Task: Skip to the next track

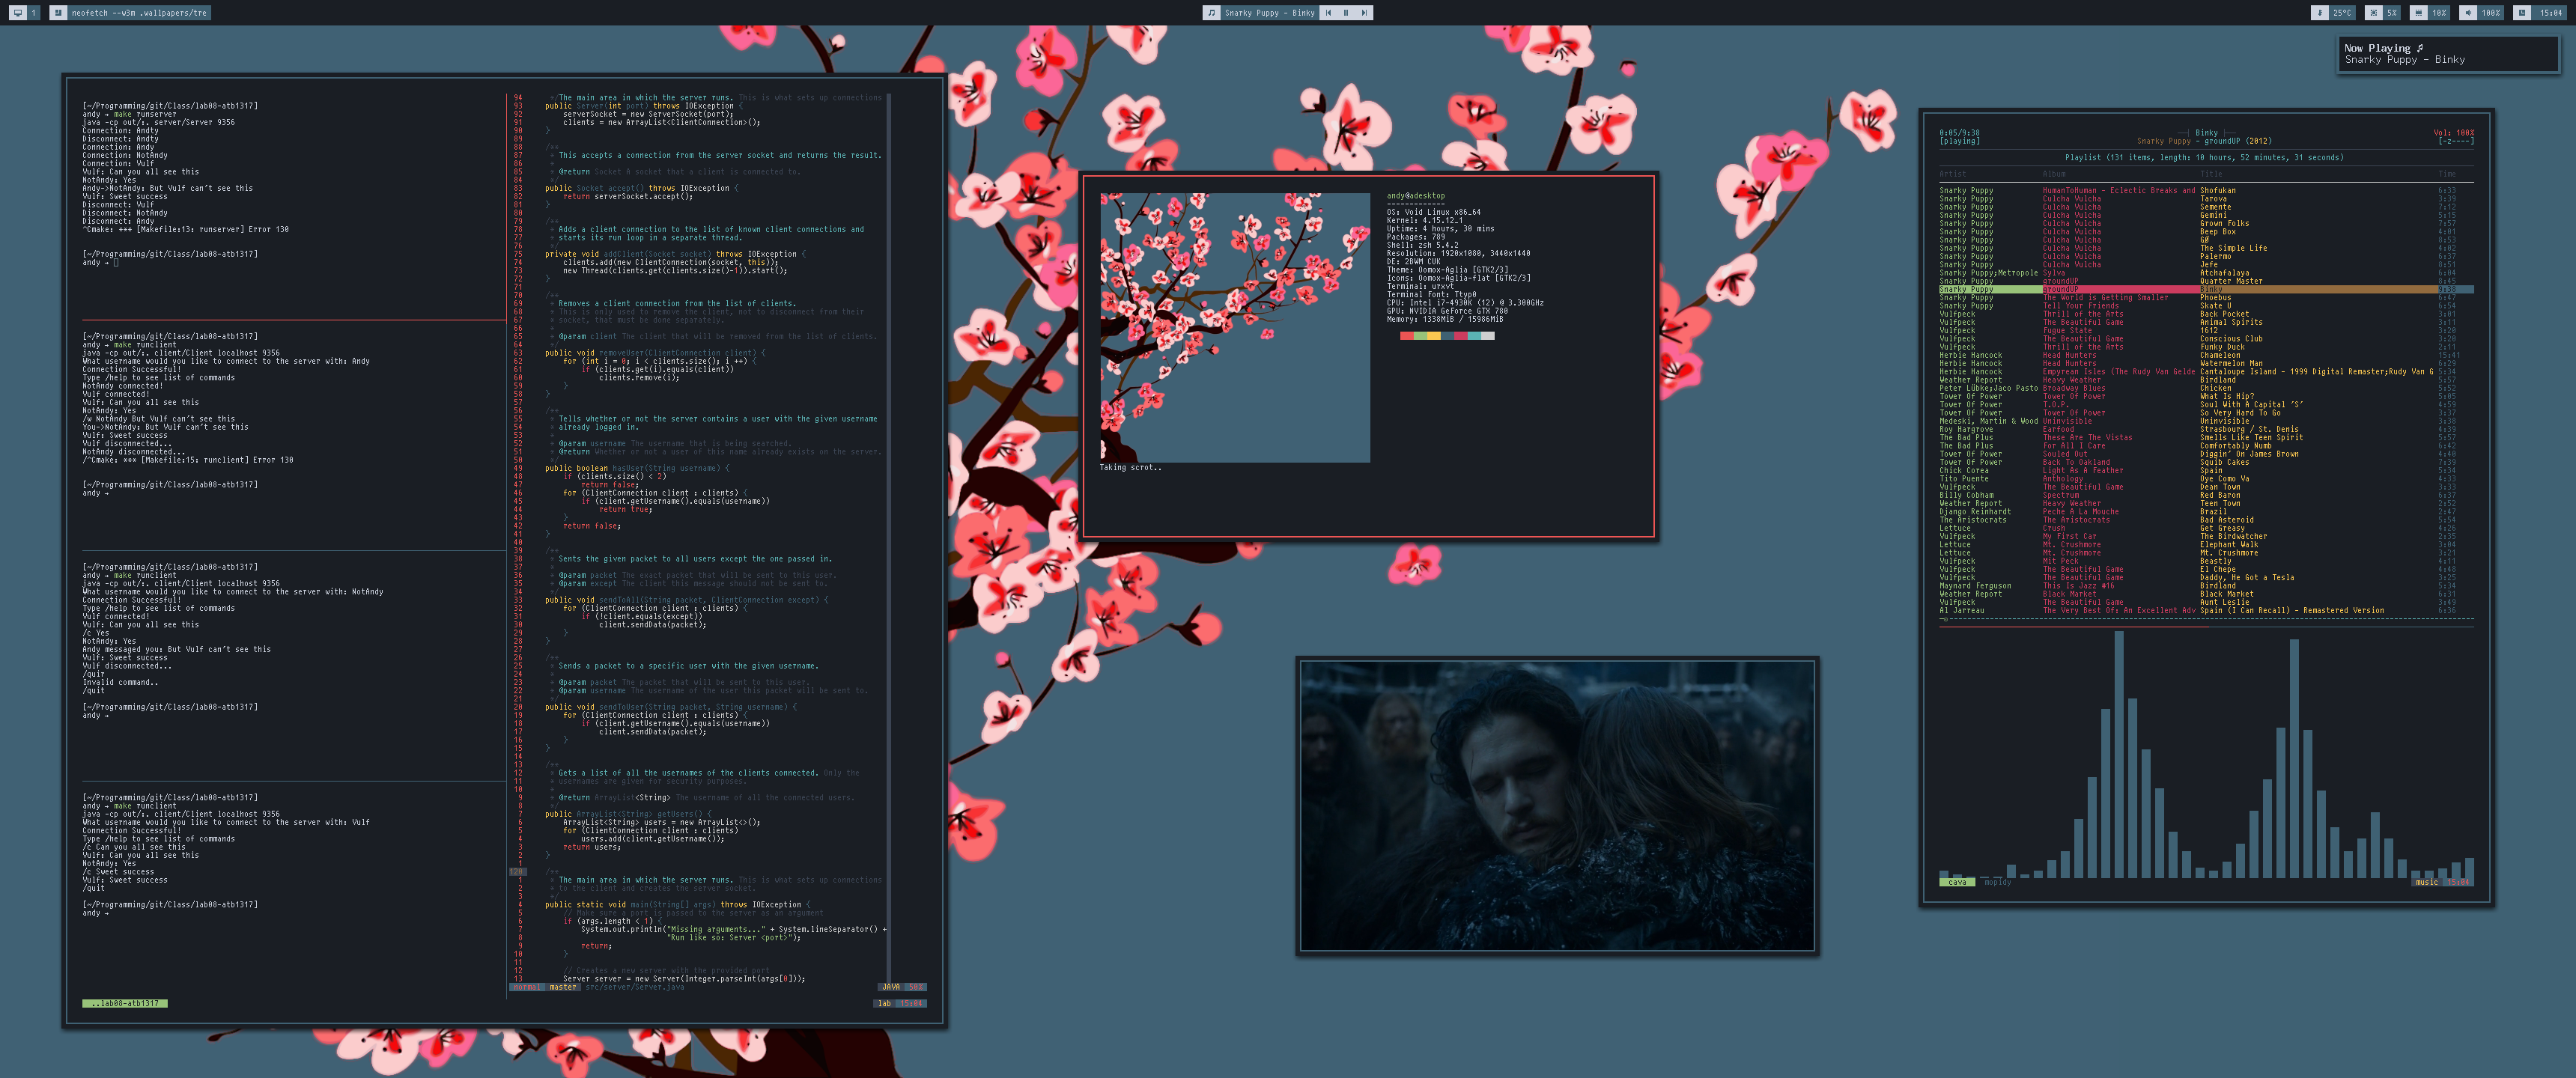Action: pyautogui.click(x=1364, y=13)
